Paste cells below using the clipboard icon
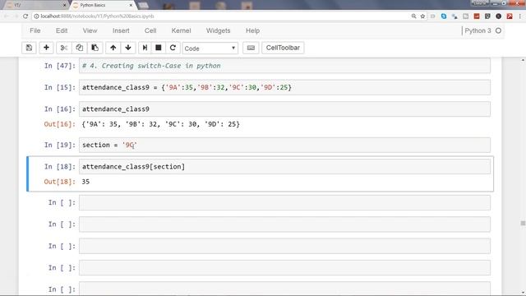Screen dimensions: 526x296 click(x=95, y=48)
